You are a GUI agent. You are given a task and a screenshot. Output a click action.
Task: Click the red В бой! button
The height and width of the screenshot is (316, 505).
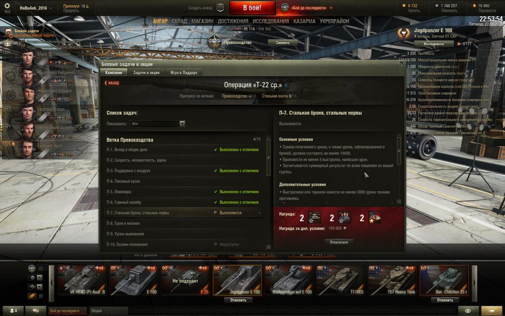coord(252,8)
